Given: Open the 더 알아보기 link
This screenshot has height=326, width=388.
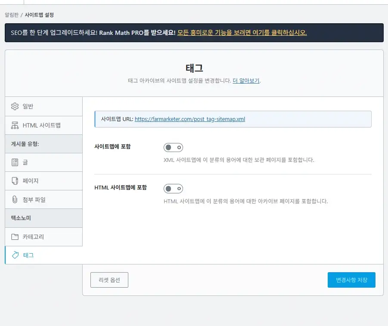Looking at the screenshot, I should click(246, 81).
